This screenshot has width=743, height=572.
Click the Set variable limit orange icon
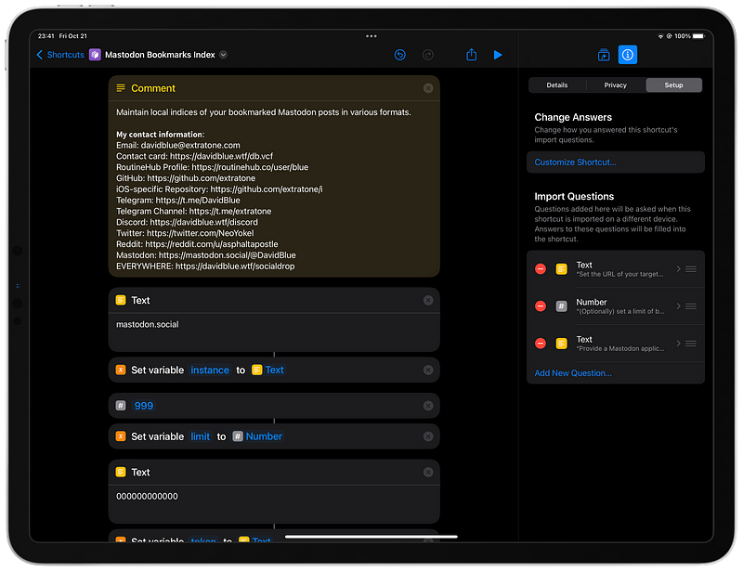tap(121, 436)
